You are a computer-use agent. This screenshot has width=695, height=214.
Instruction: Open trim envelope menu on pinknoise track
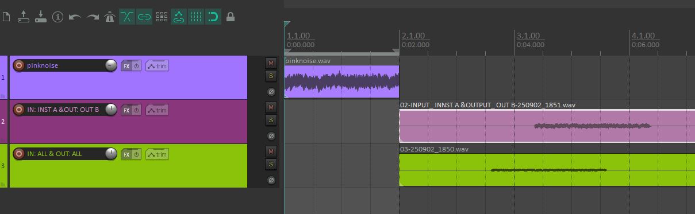coord(157,66)
